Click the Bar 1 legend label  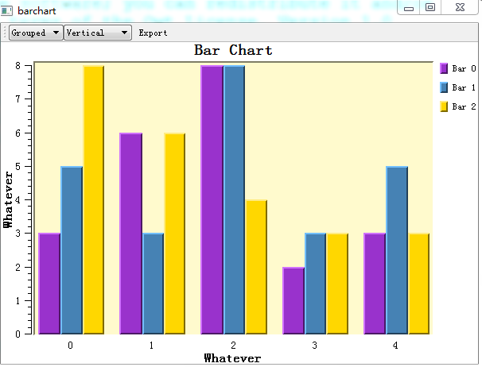pyautogui.click(x=464, y=87)
